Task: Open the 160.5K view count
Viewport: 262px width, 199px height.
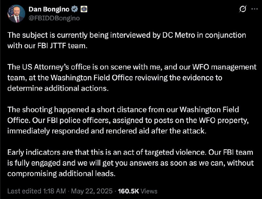Action: (x=128, y=191)
